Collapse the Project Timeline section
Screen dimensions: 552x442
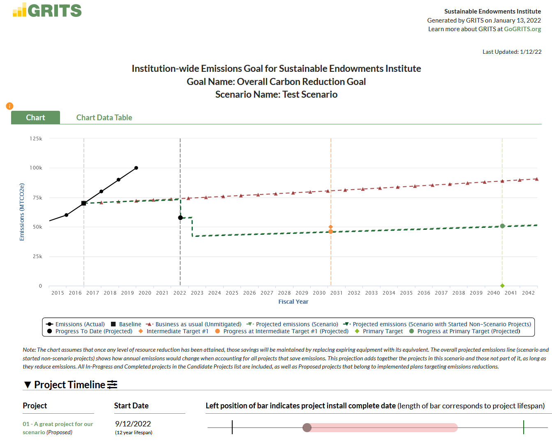coord(27,384)
